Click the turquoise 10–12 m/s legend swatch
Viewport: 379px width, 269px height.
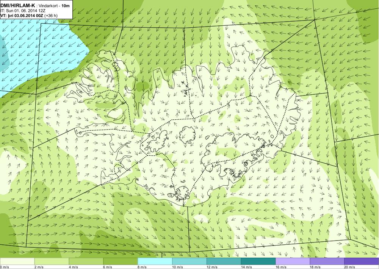189,261
